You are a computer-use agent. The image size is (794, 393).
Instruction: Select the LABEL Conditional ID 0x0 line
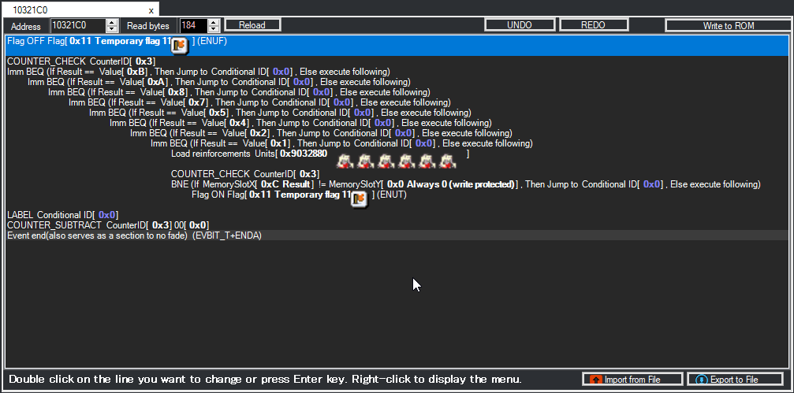(397, 215)
